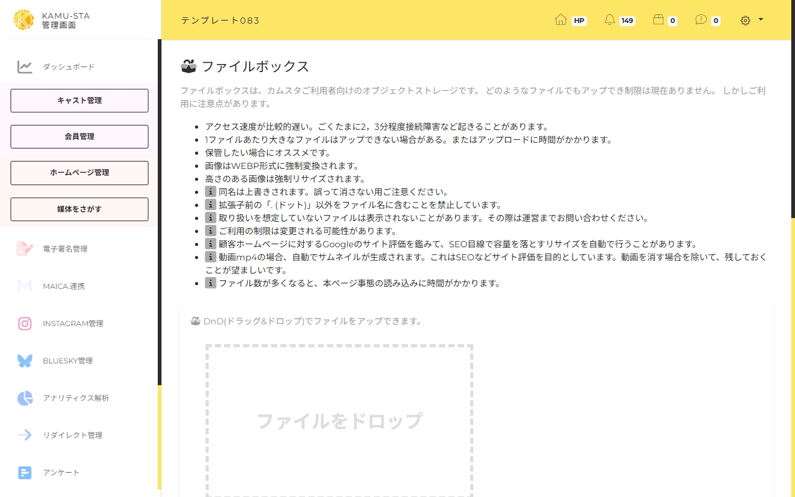Click the HP badge
Screen dimensions: 795x497
coord(579,21)
